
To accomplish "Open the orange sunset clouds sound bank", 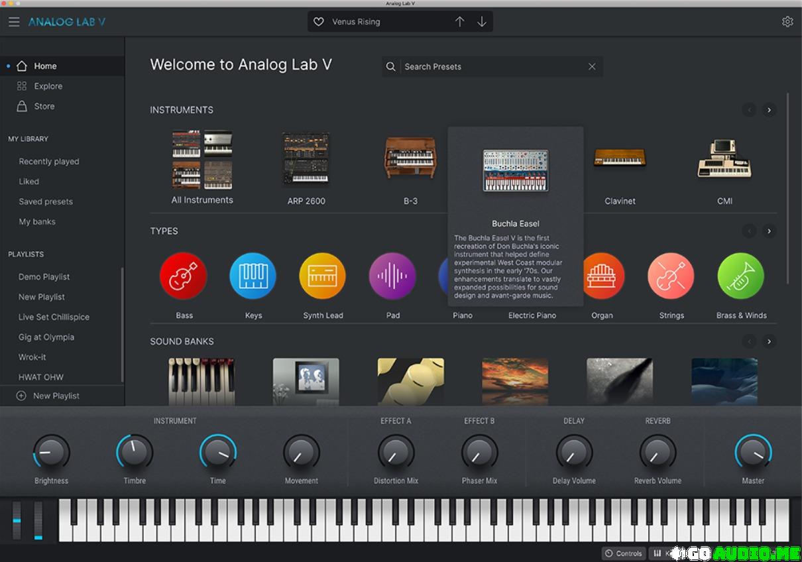I will coord(515,382).
